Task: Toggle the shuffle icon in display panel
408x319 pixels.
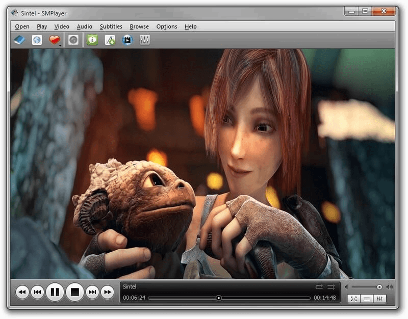Action: pyautogui.click(x=331, y=287)
